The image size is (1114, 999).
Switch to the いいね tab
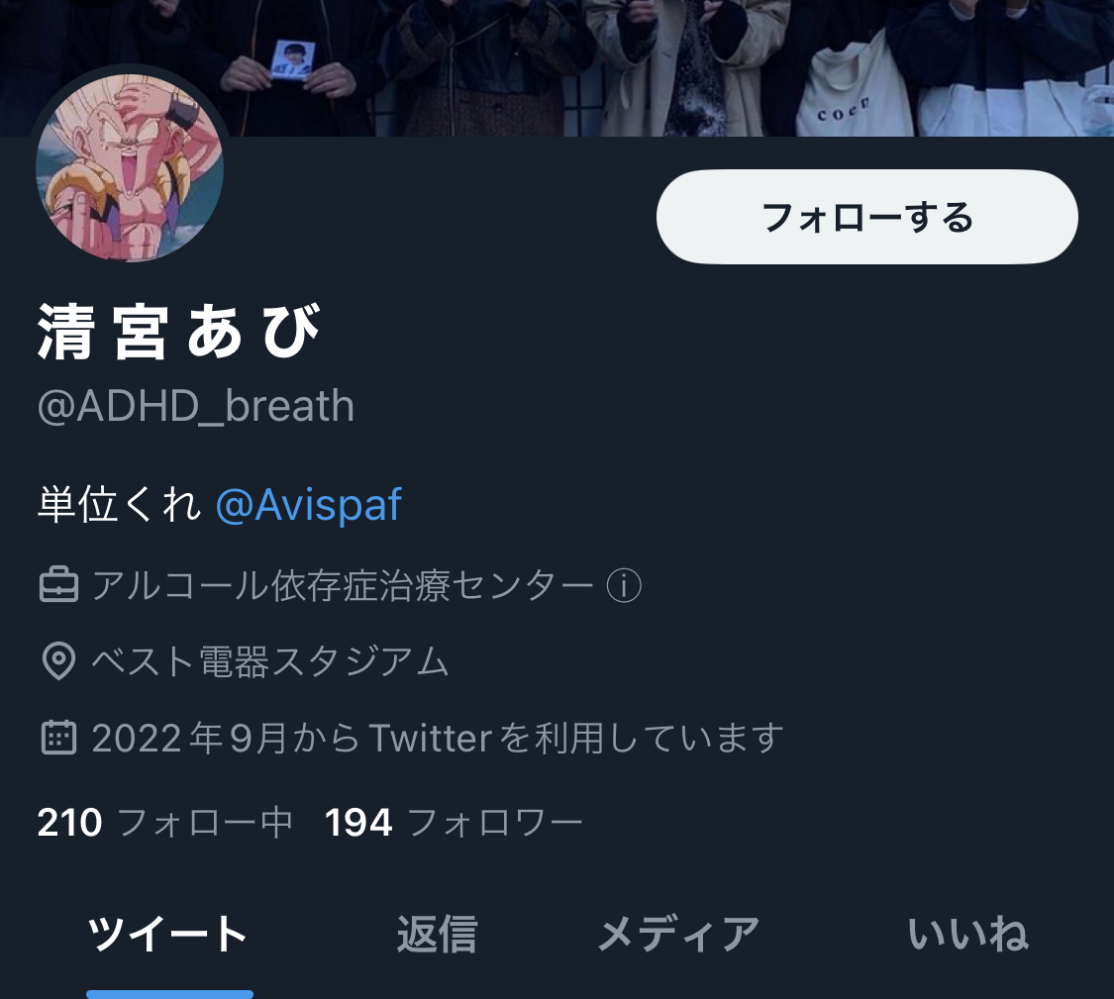(967, 934)
